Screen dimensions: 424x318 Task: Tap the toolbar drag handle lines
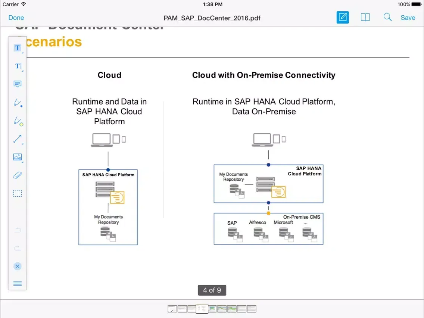[x=18, y=283]
